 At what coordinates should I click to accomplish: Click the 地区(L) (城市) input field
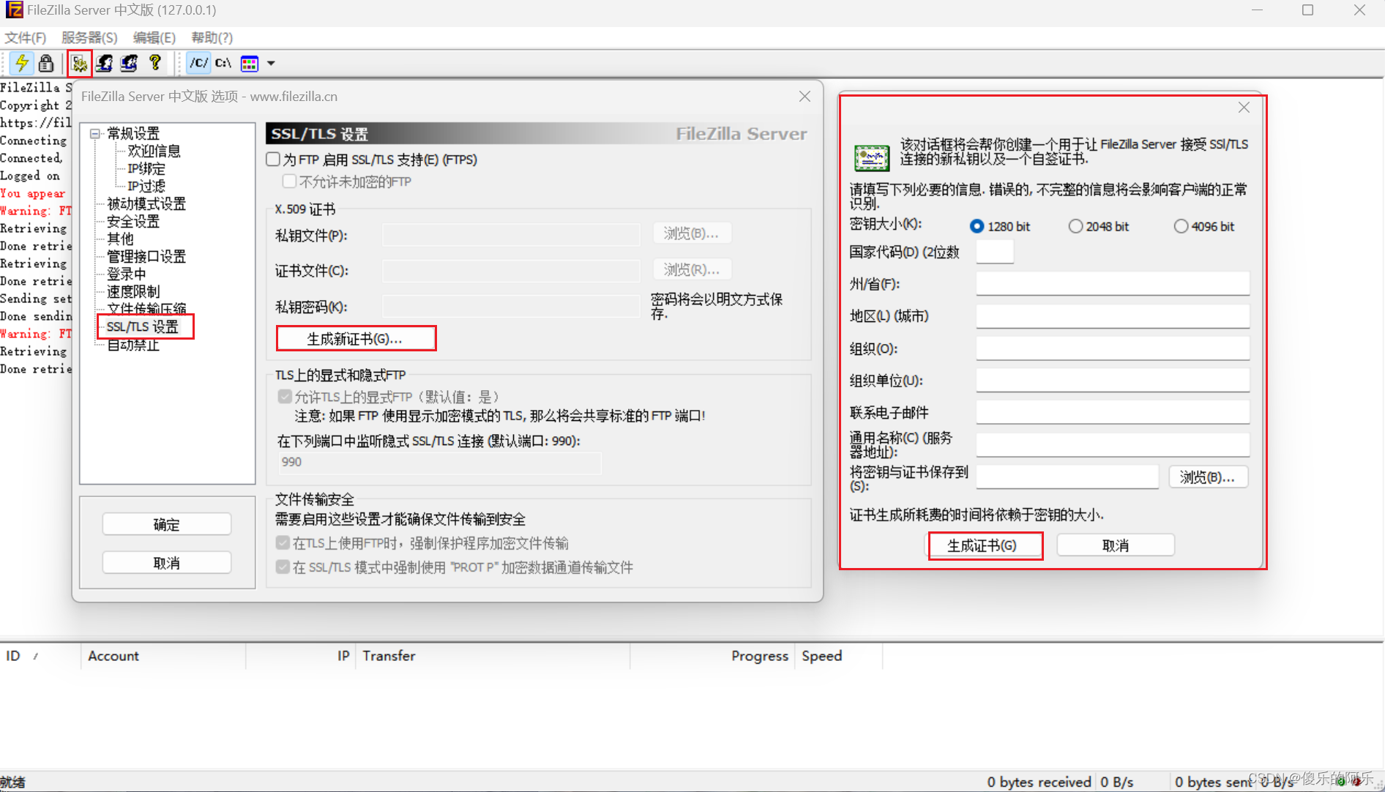1113,315
